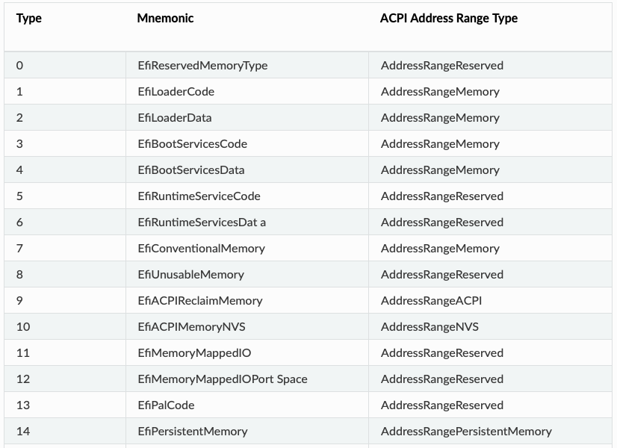This screenshot has height=448, width=617.
Task: Click the Type column header
Action: 29,19
